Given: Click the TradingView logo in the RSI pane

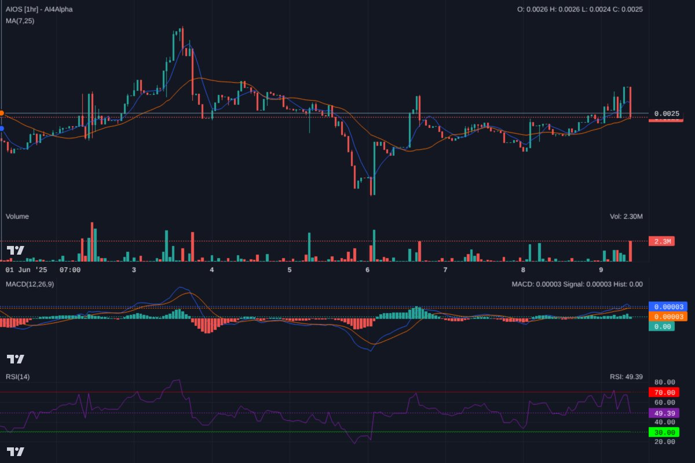Looking at the screenshot, I should point(15,451).
